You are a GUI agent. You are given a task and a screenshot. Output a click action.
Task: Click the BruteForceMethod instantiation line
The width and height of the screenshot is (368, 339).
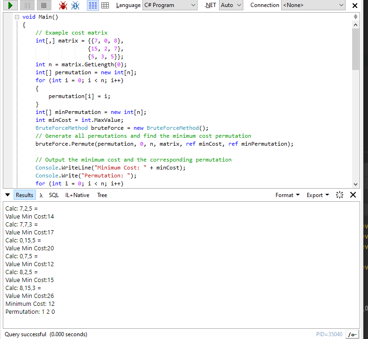coord(122,128)
